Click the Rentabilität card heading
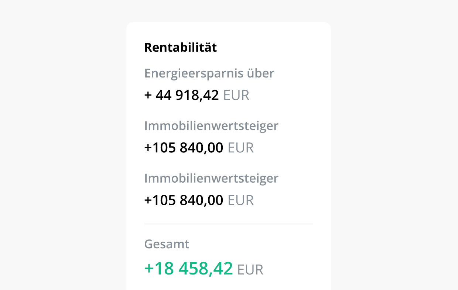458x290 pixels. 181,48
